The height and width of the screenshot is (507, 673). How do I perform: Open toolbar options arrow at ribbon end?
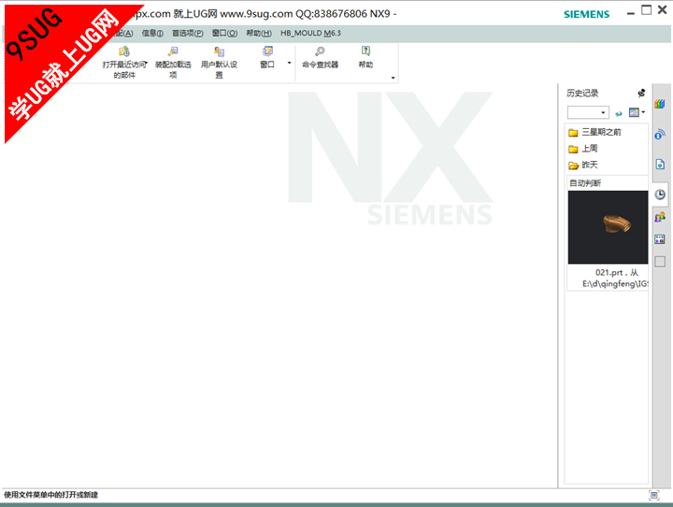point(393,78)
